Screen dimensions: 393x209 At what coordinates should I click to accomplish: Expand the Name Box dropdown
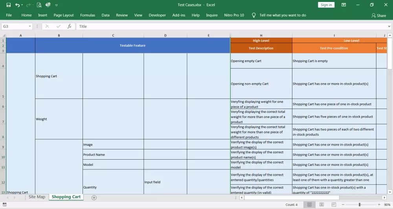(x=30, y=26)
